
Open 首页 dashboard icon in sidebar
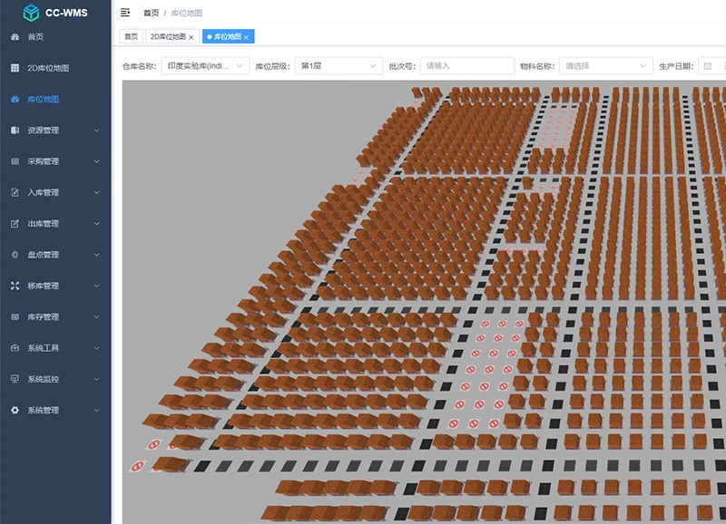15,36
